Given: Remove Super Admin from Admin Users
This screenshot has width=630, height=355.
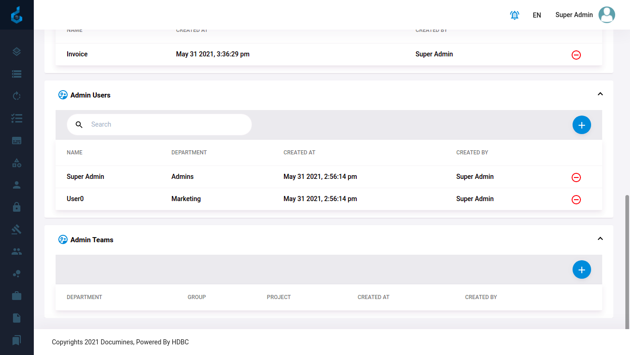Looking at the screenshot, I should coord(576,177).
